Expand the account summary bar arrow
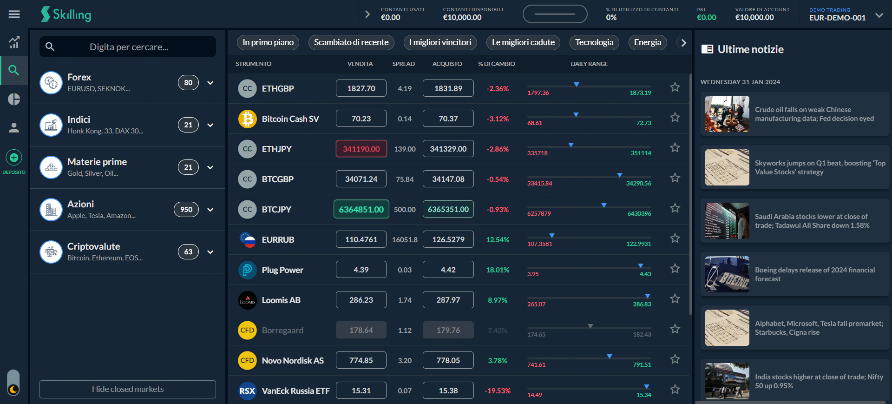 pyautogui.click(x=367, y=14)
